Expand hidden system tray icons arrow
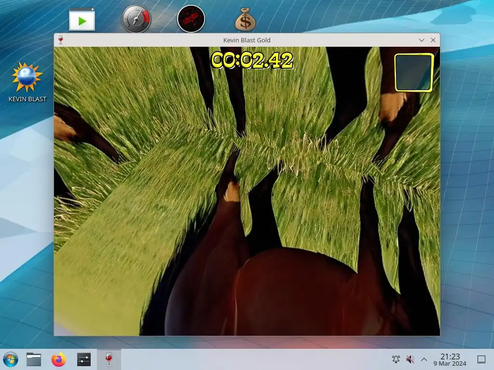Image resolution: width=494 pixels, height=370 pixels. (424, 359)
